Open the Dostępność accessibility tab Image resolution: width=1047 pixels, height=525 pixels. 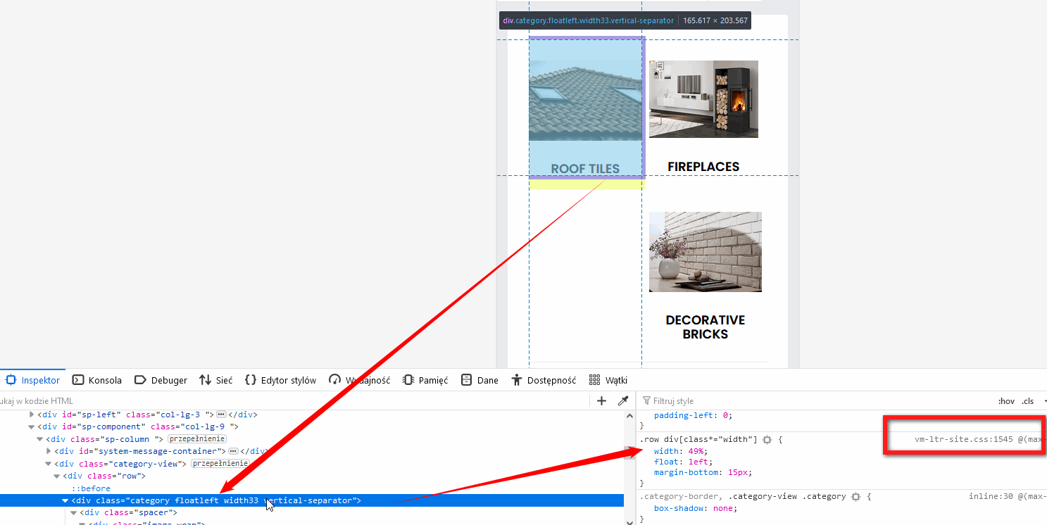point(544,380)
